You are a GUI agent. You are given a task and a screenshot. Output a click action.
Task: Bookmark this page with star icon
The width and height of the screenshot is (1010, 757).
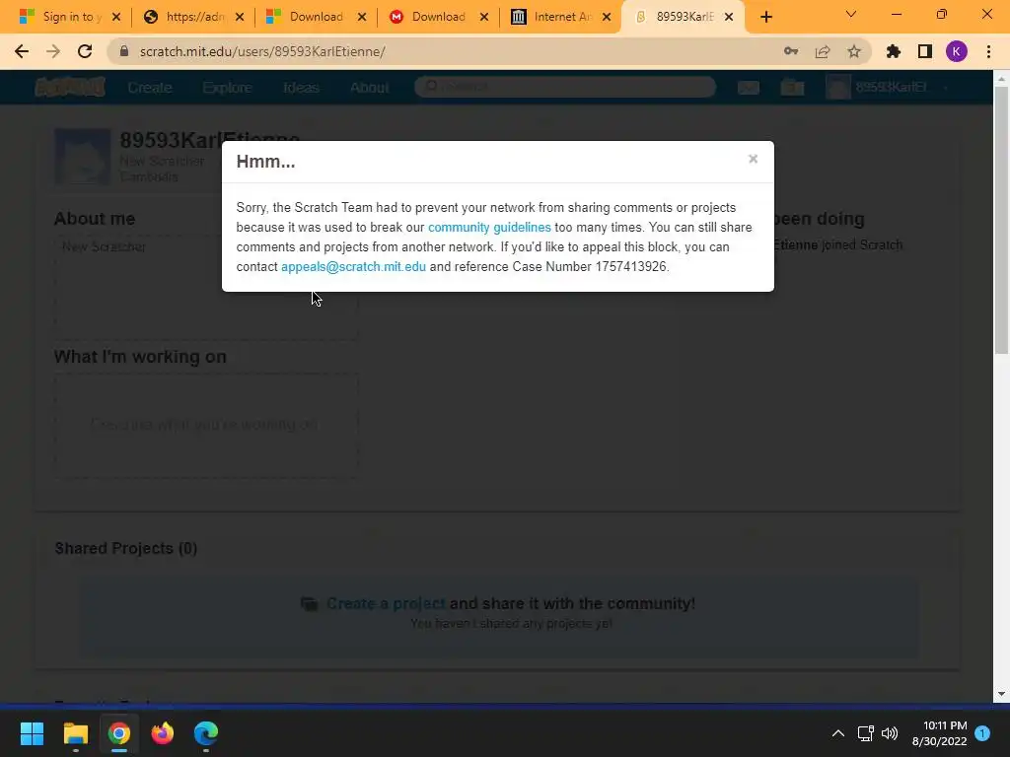coord(854,51)
